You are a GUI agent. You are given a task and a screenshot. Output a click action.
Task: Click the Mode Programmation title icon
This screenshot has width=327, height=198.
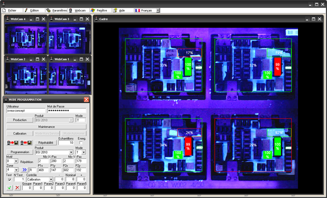click(6, 99)
